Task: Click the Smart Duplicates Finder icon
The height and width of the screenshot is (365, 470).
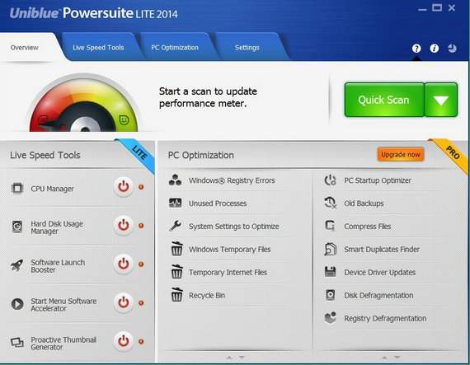Action: (x=331, y=249)
